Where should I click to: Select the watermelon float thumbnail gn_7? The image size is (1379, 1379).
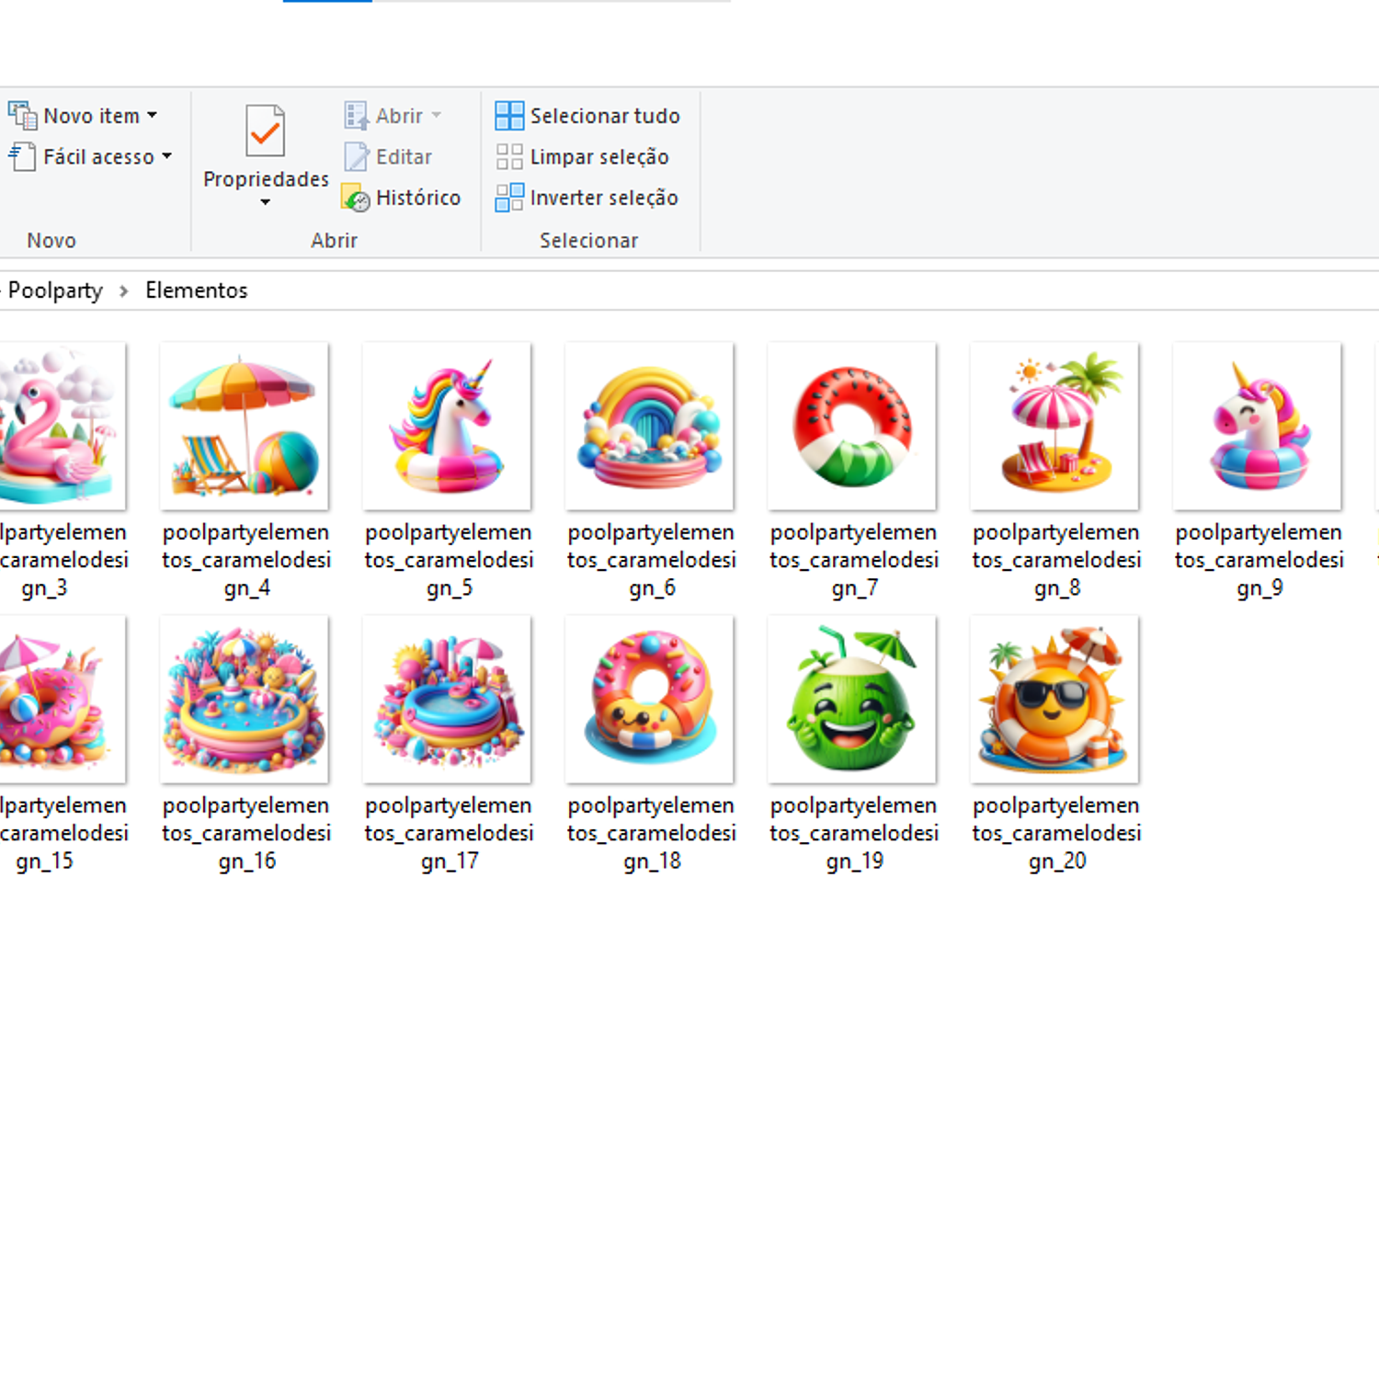point(852,427)
